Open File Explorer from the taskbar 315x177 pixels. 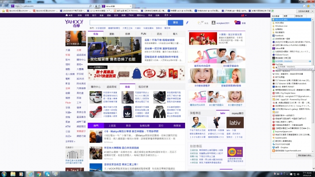coord(13,174)
